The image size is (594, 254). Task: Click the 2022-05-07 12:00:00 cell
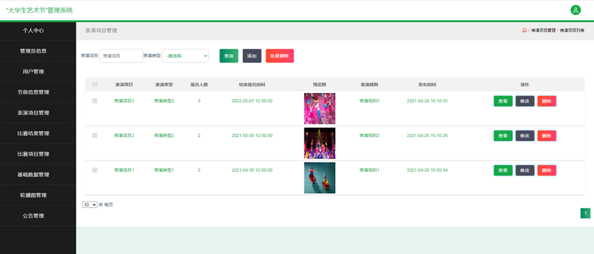coord(252,101)
